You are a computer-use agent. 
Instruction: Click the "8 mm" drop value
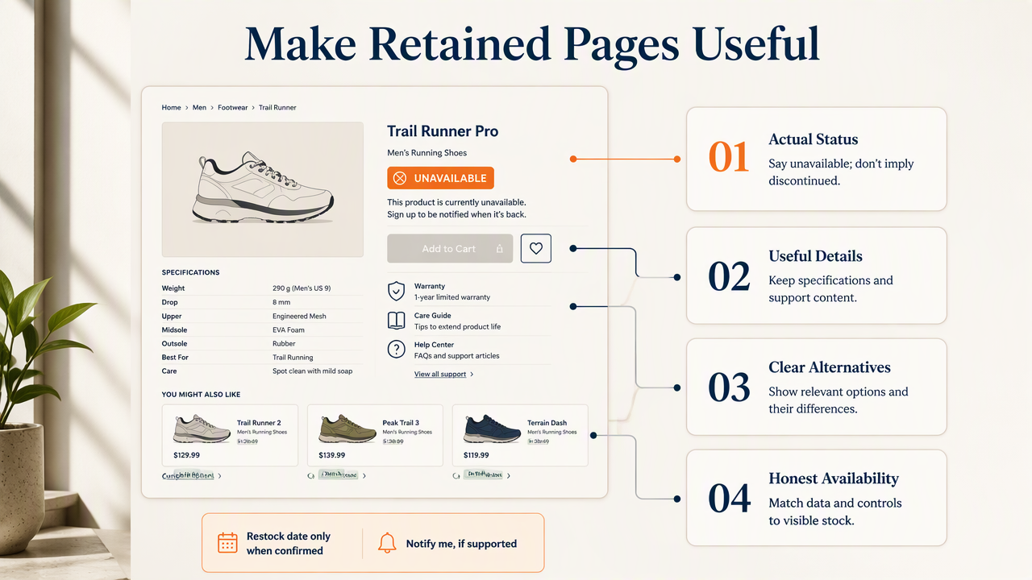pyautogui.click(x=281, y=302)
